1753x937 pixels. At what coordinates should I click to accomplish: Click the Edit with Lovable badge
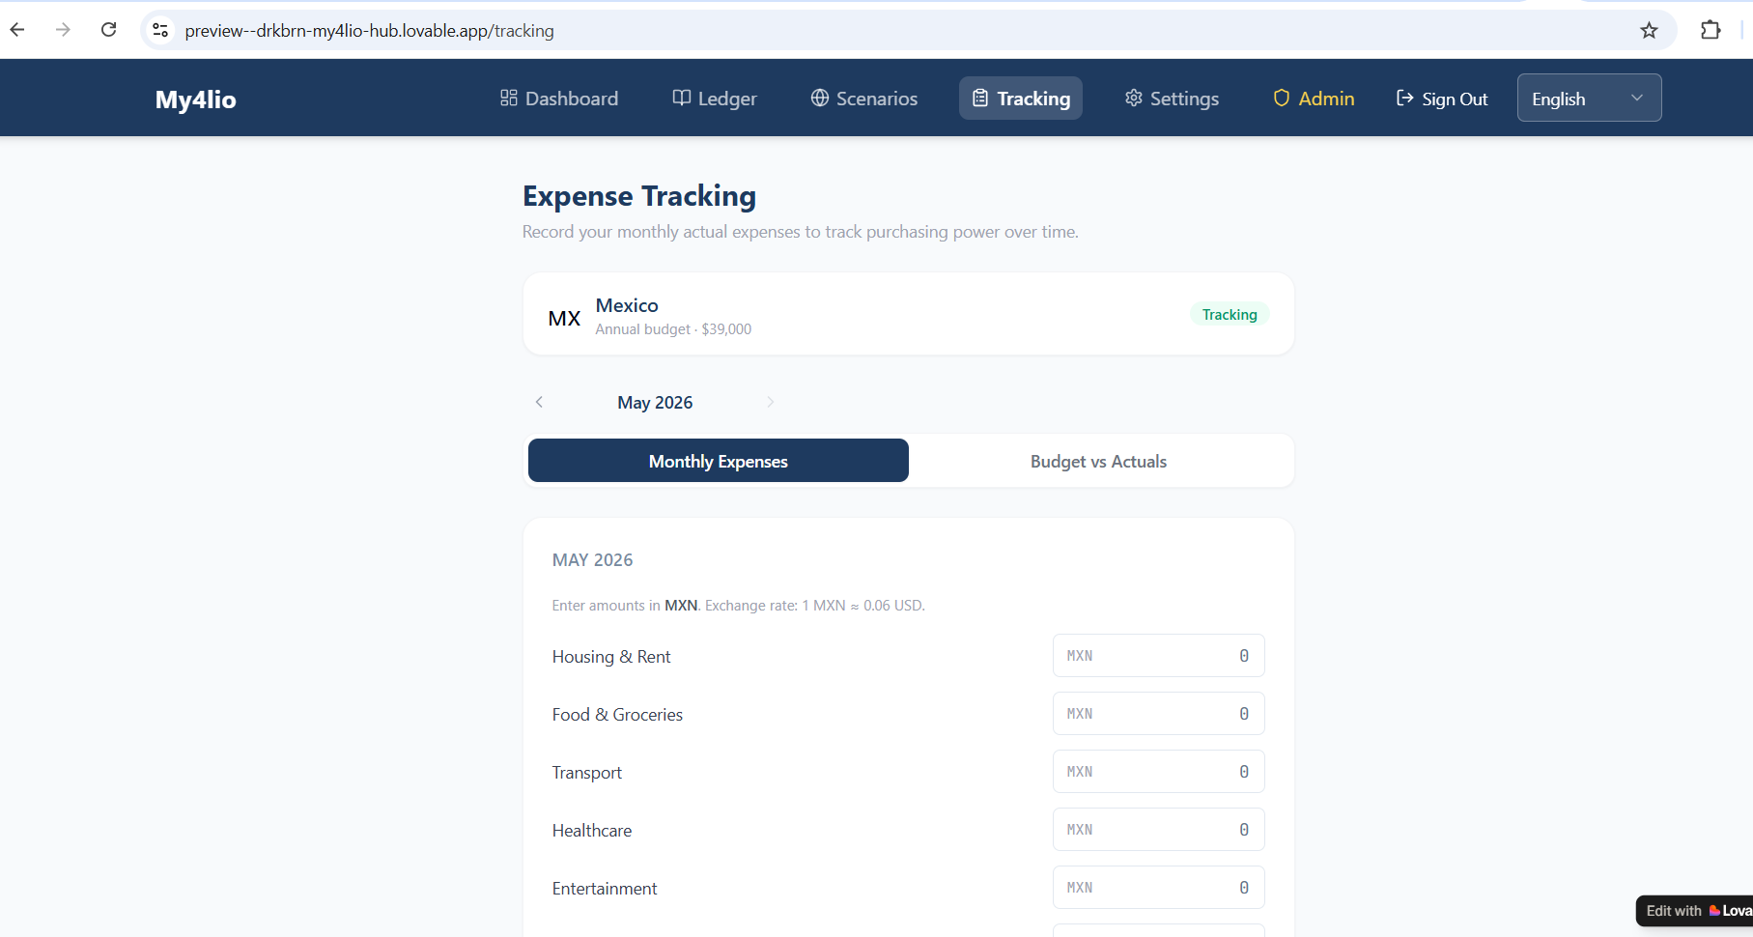(x=1696, y=911)
